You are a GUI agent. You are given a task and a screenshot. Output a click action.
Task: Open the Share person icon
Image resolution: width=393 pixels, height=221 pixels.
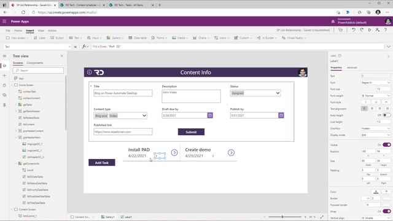click(x=378, y=30)
